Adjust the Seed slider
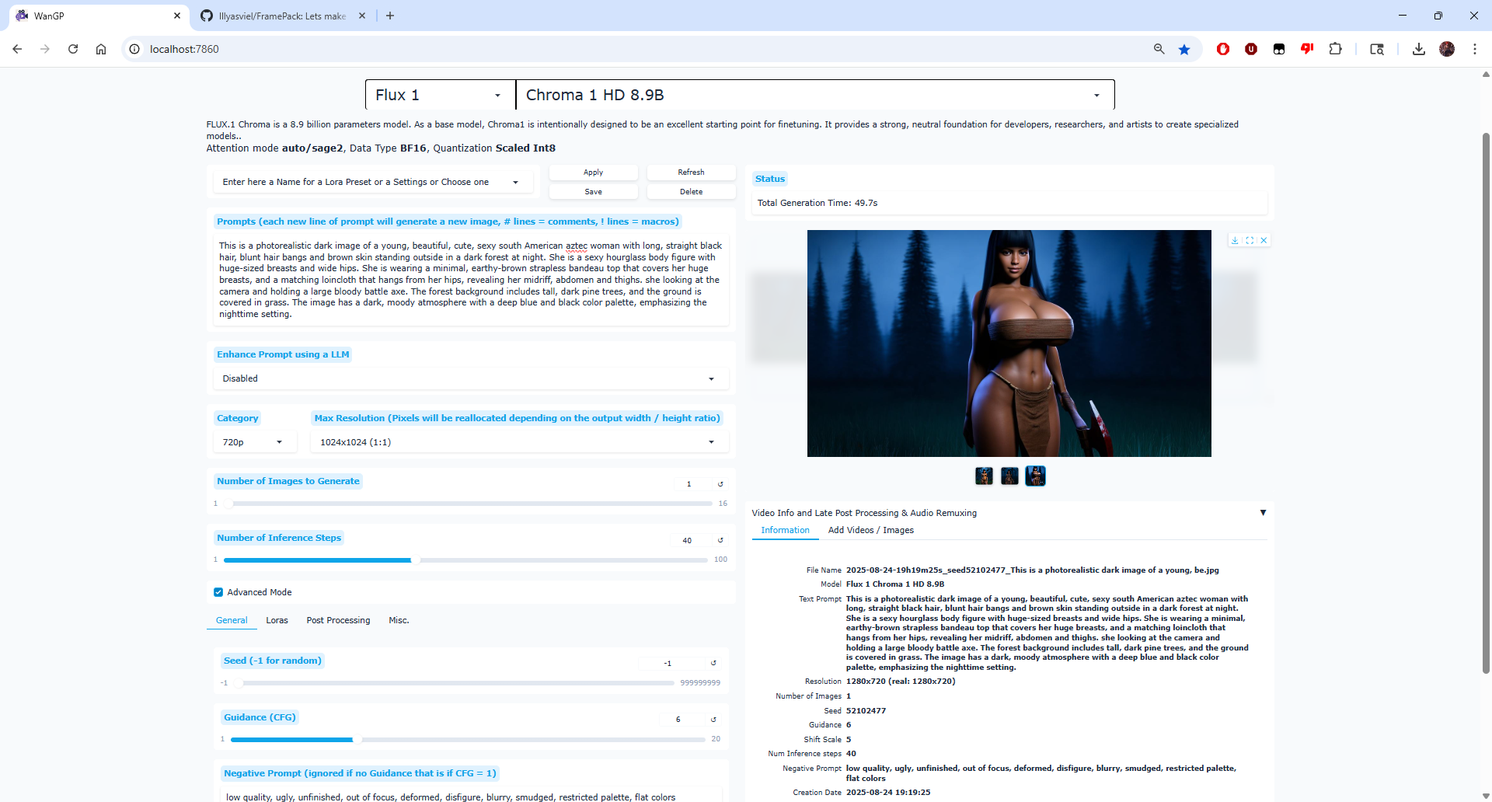Screen dimensions: 1492x802 pos(454,683)
